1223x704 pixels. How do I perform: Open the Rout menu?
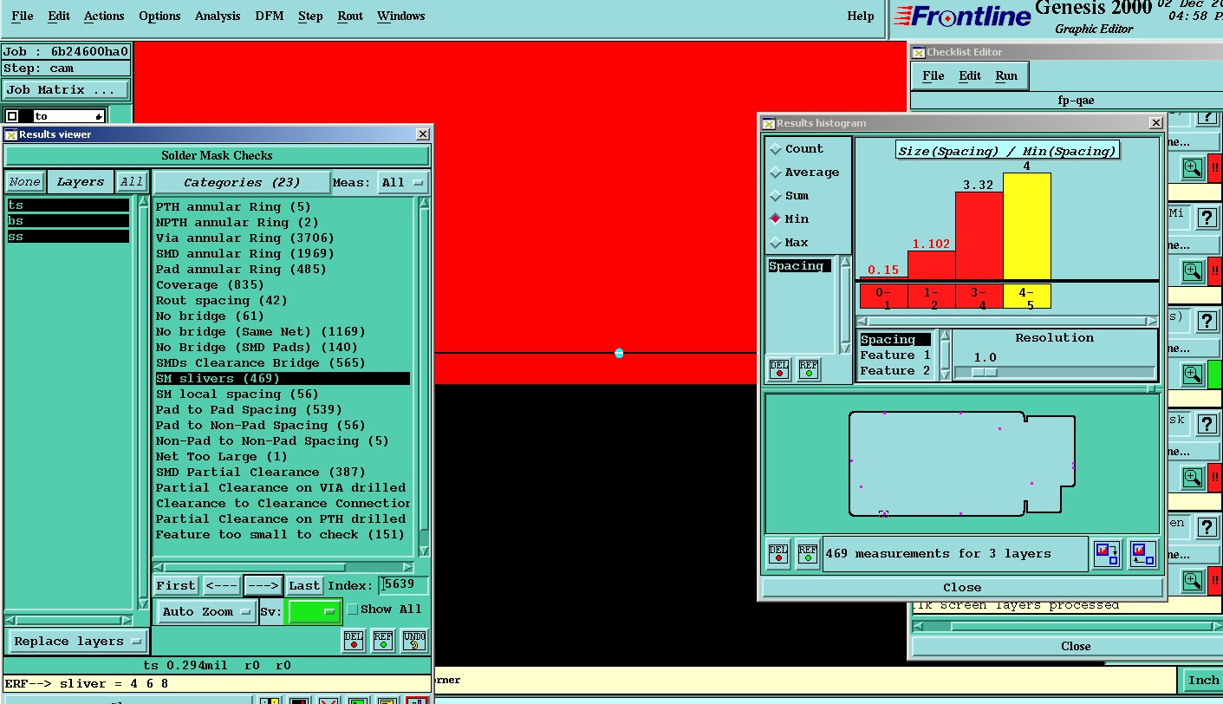(x=350, y=16)
